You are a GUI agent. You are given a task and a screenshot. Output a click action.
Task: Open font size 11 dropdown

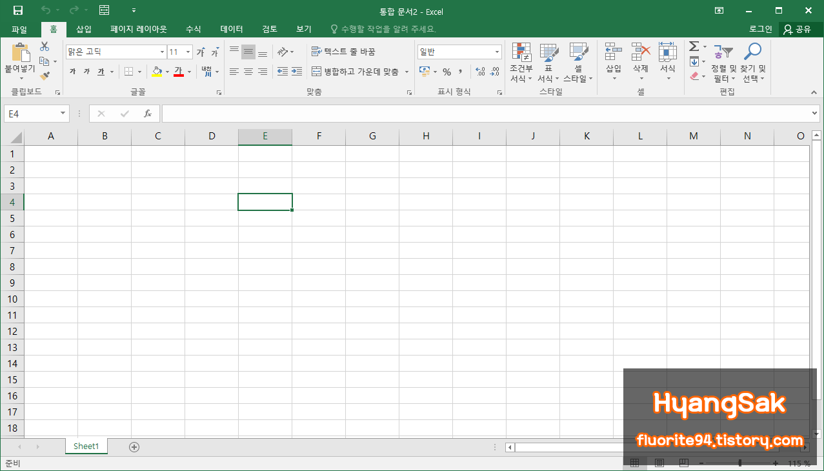(x=188, y=52)
